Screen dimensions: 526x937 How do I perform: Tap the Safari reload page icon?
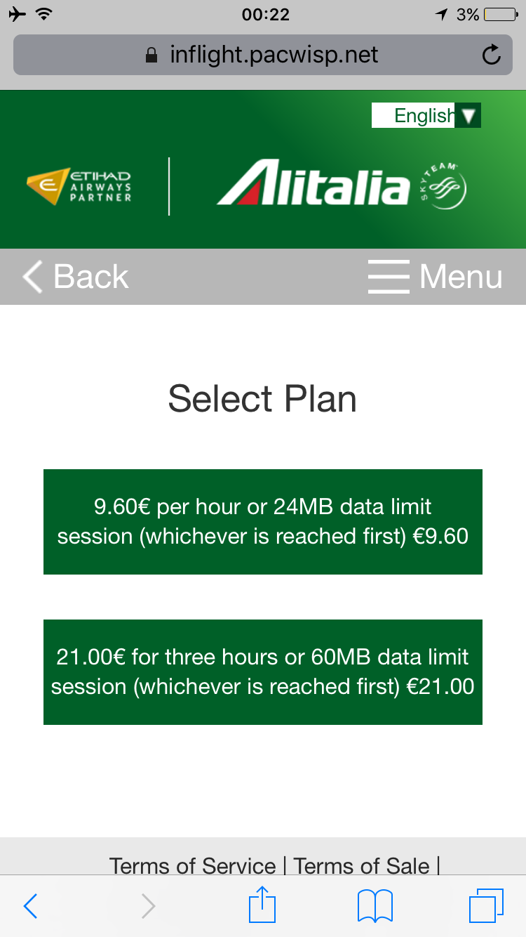coord(492,55)
